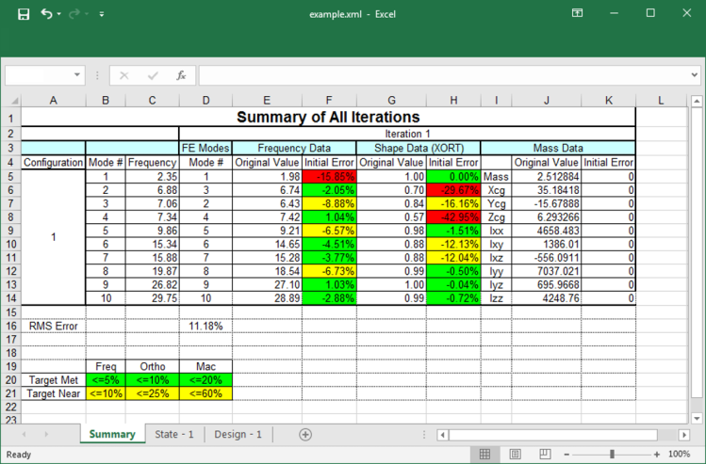The width and height of the screenshot is (706, 464).
Task: Switch to Page Break Preview icon
Action: coord(545,454)
